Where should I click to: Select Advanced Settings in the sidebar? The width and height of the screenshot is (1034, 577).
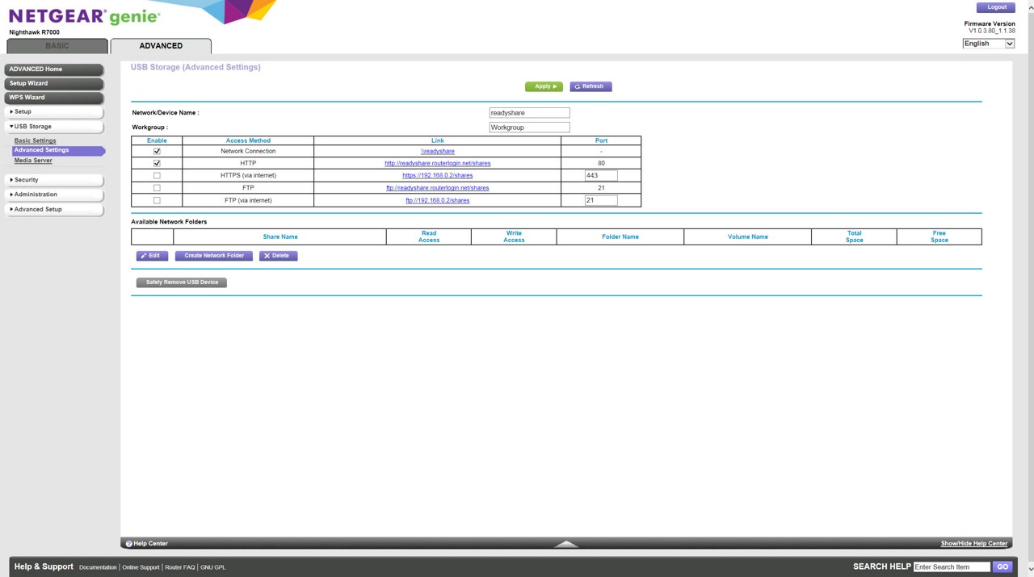pos(58,150)
